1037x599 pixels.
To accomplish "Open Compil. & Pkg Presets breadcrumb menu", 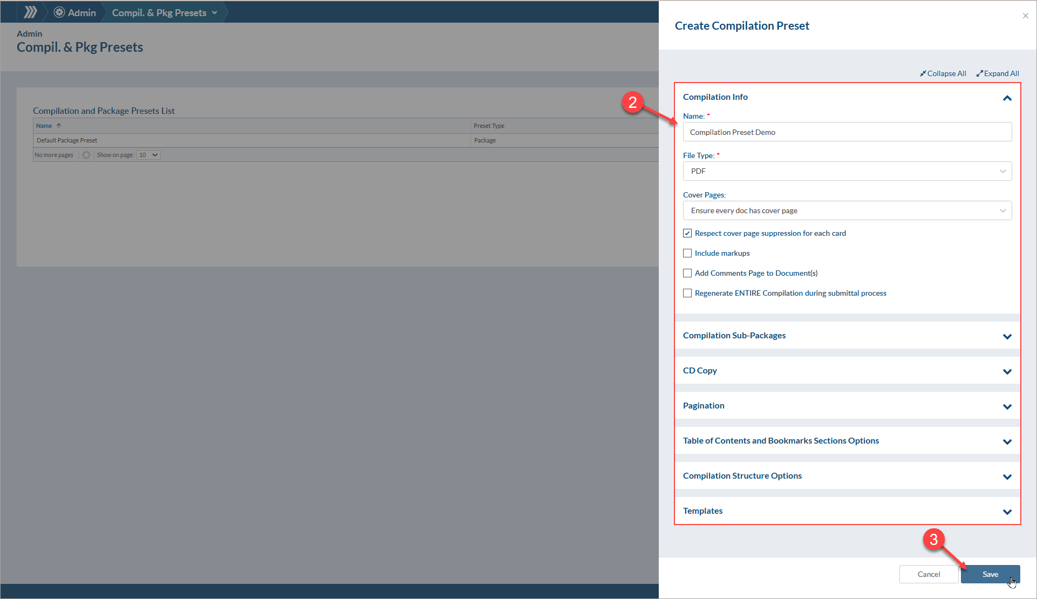I will point(214,12).
